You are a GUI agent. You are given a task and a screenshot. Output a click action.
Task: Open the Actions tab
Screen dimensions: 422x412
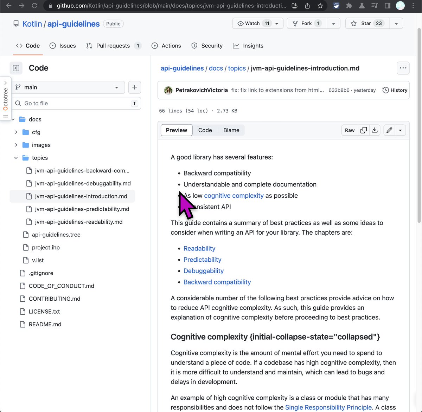(x=166, y=46)
